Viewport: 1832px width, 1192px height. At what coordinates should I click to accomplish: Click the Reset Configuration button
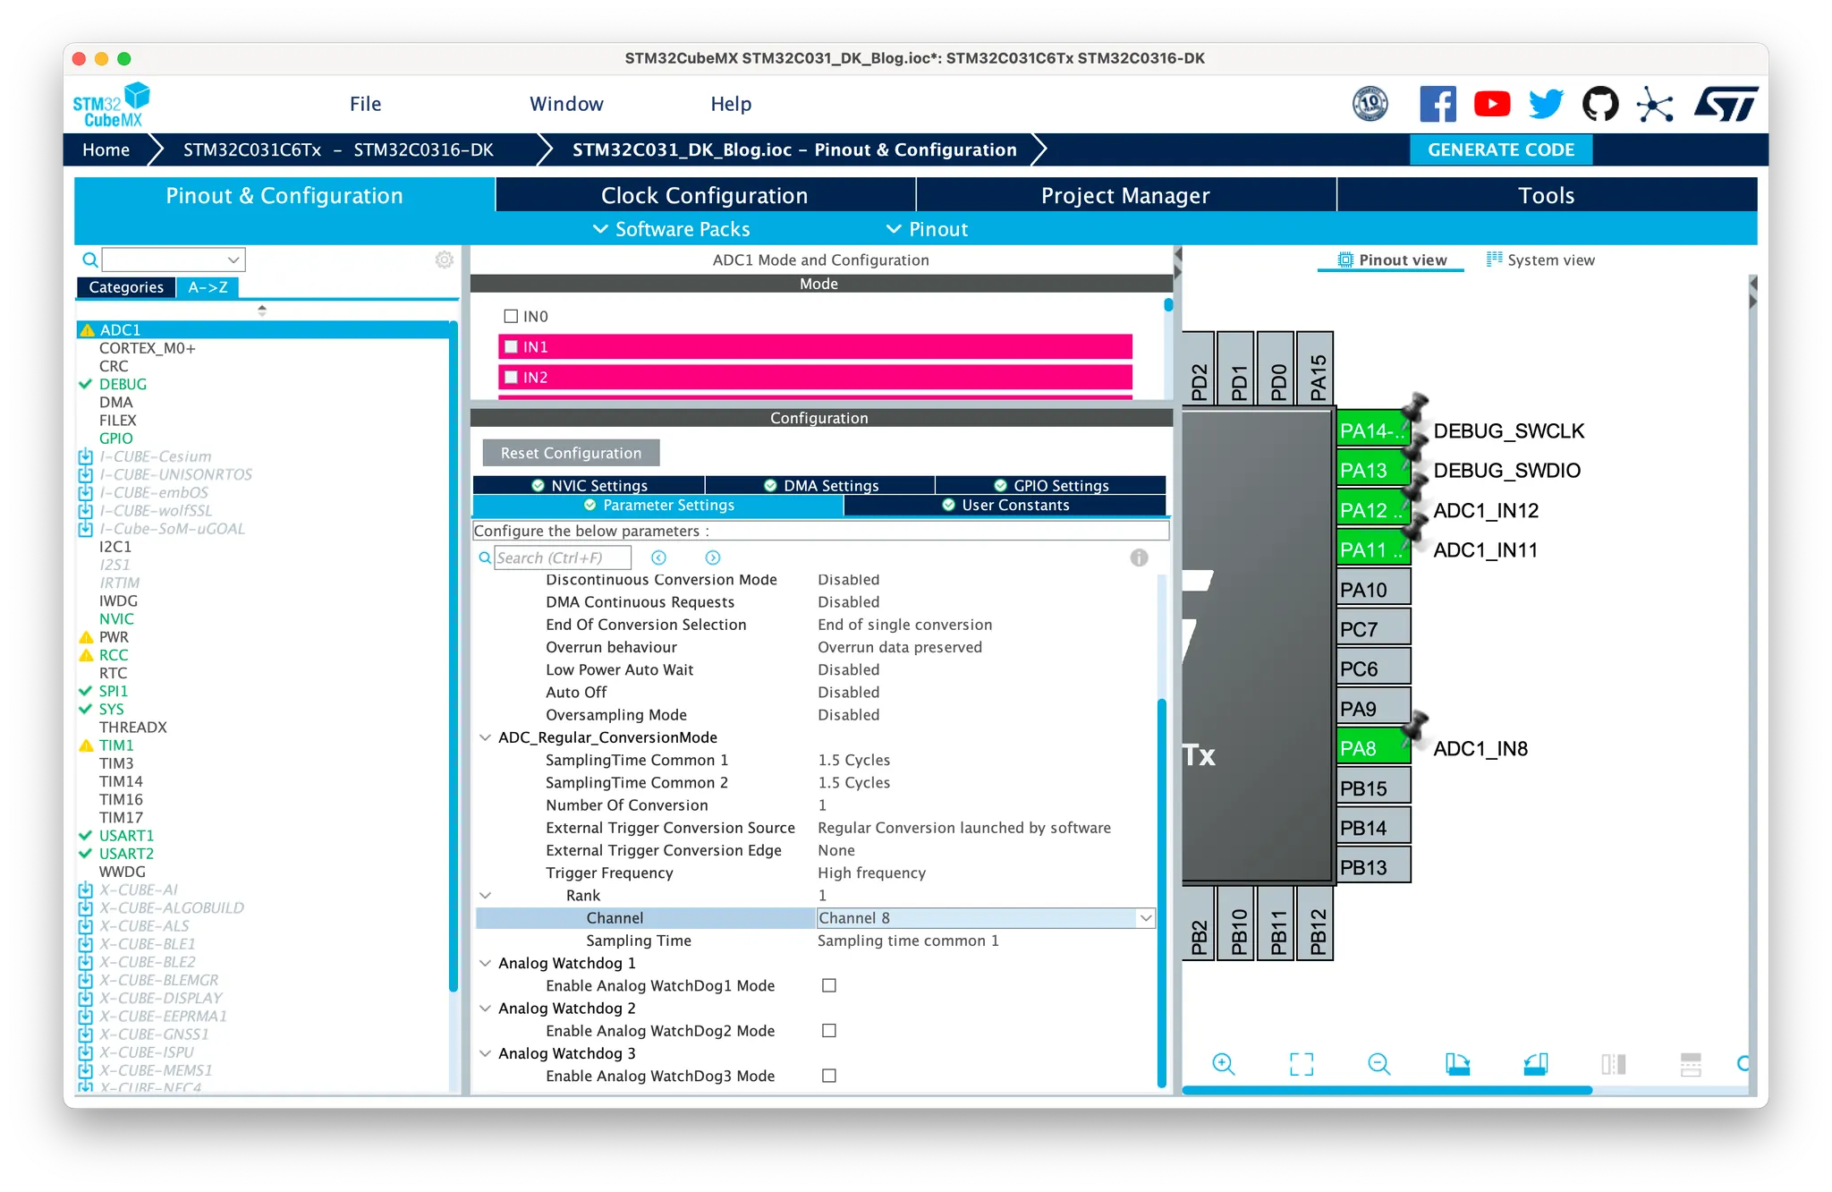pos(571,453)
